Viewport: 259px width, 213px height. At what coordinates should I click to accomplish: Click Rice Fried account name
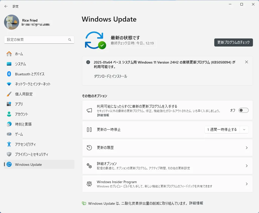[x=30, y=20]
